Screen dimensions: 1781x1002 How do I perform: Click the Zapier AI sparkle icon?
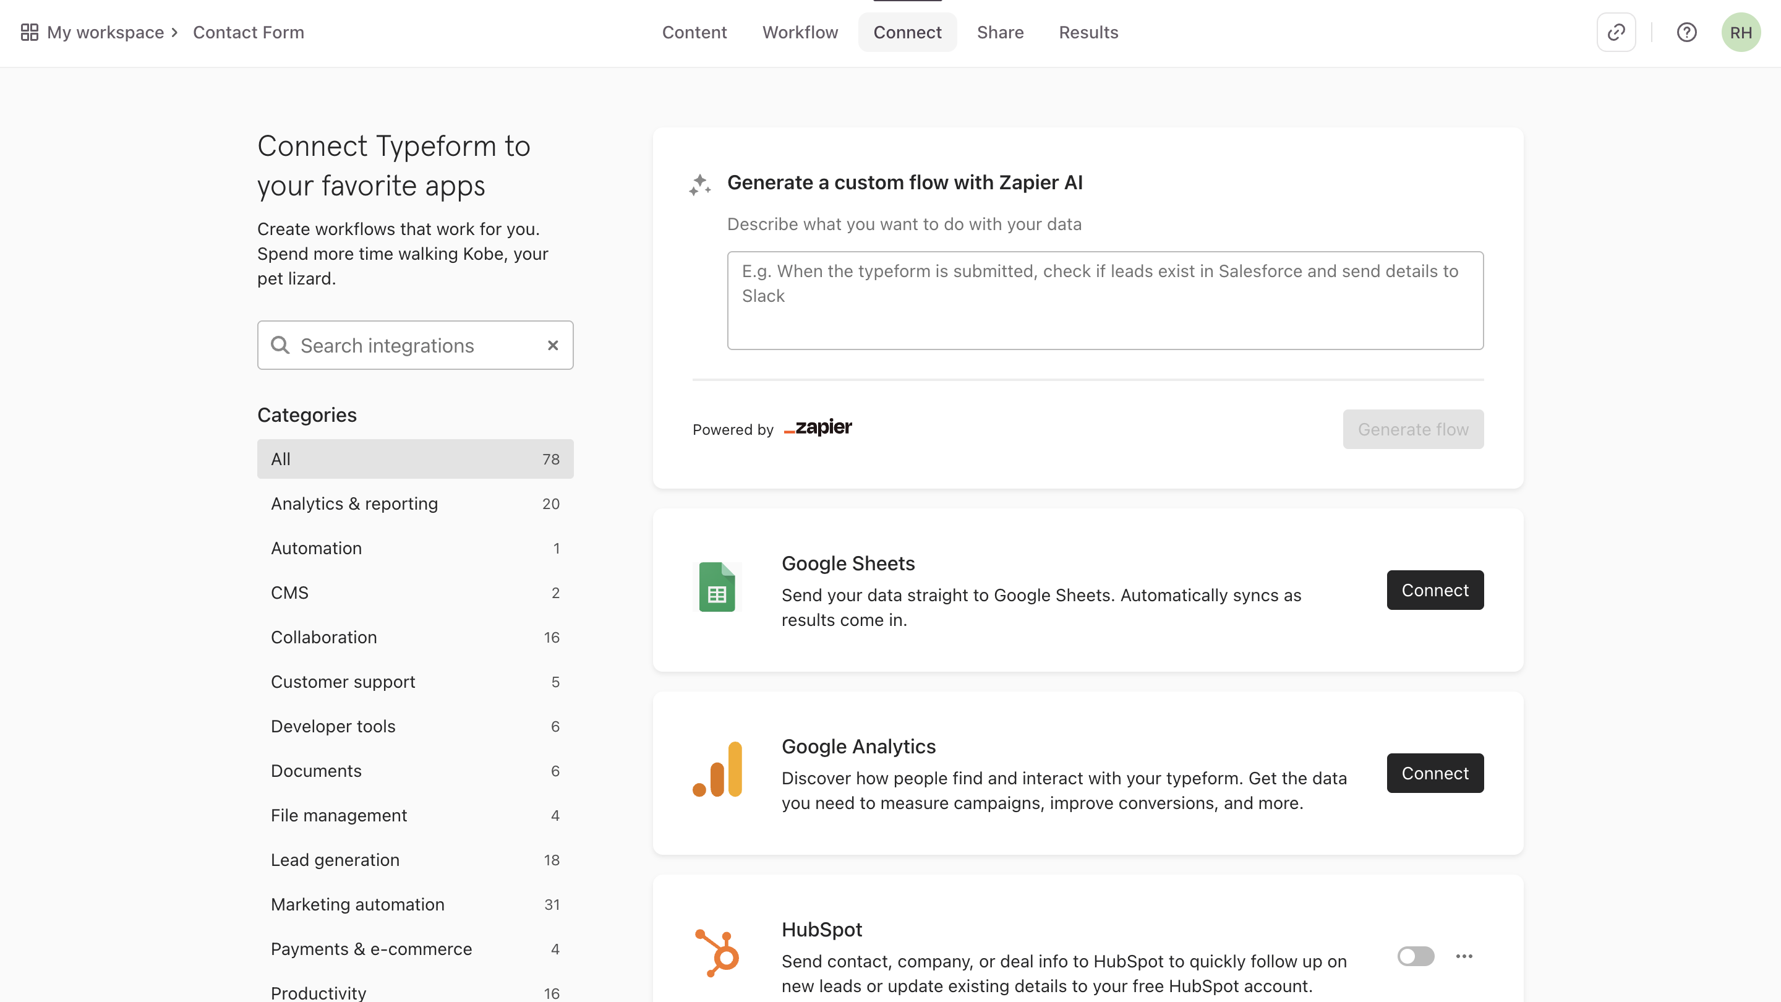pos(699,185)
